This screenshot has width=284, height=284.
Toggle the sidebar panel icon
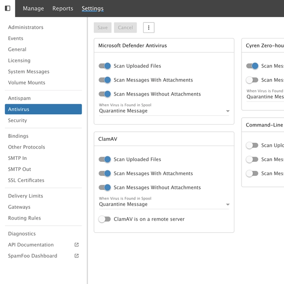tap(7, 9)
